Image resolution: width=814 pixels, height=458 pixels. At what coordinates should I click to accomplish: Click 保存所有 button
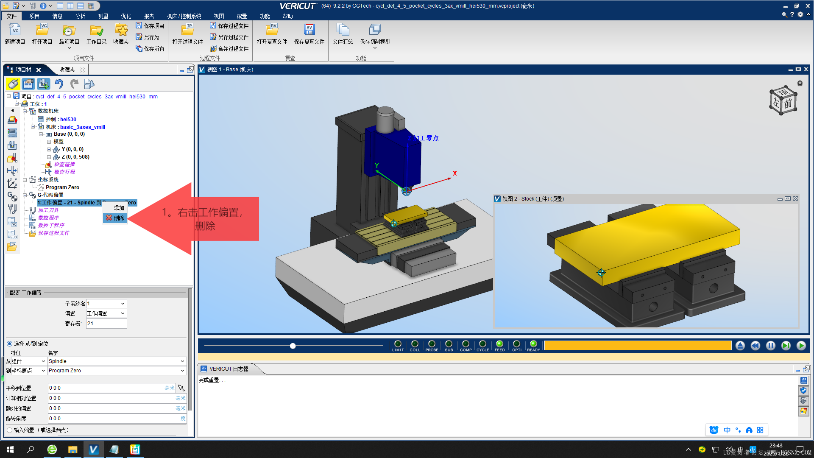(150, 49)
